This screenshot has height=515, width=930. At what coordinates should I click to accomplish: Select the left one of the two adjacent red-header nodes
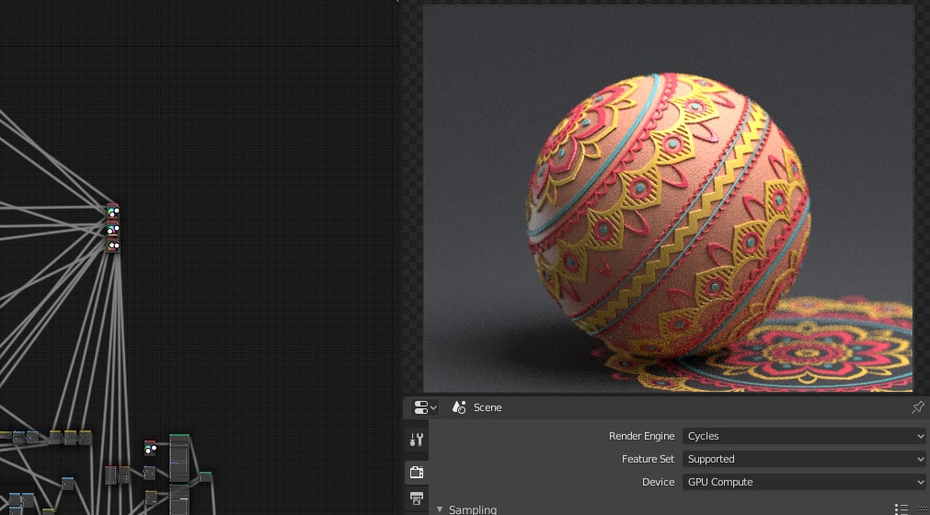[111, 475]
